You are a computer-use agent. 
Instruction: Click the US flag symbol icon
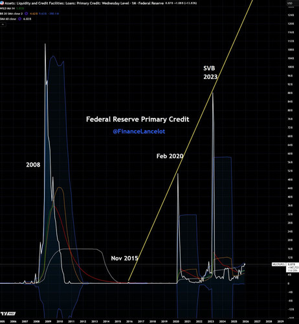click(x=2, y=3)
